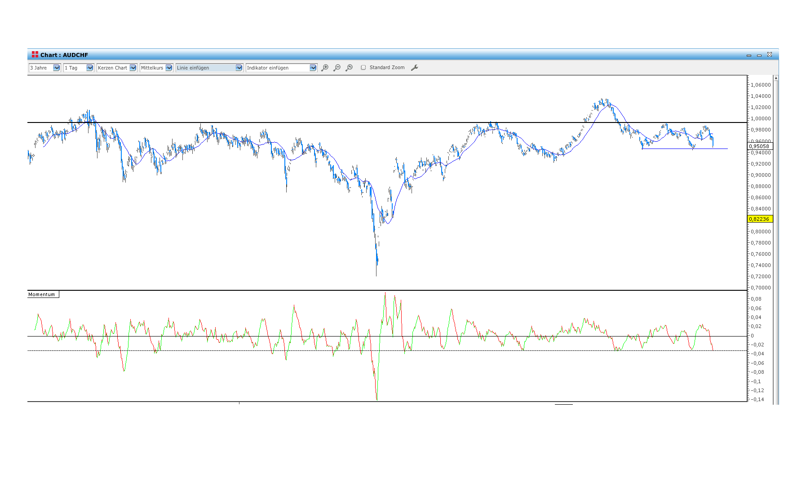
Task: Check the box next to Standard Zoom label
Action: (x=363, y=67)
